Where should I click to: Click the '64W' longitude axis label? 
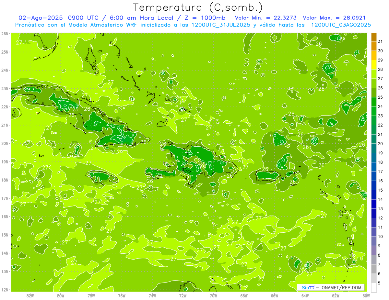[x=305, y=295]
